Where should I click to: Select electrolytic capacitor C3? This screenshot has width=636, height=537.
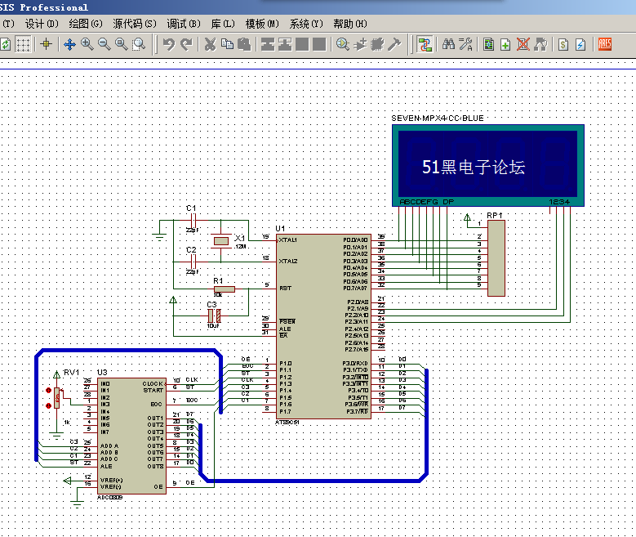click(x=214, y=315)
